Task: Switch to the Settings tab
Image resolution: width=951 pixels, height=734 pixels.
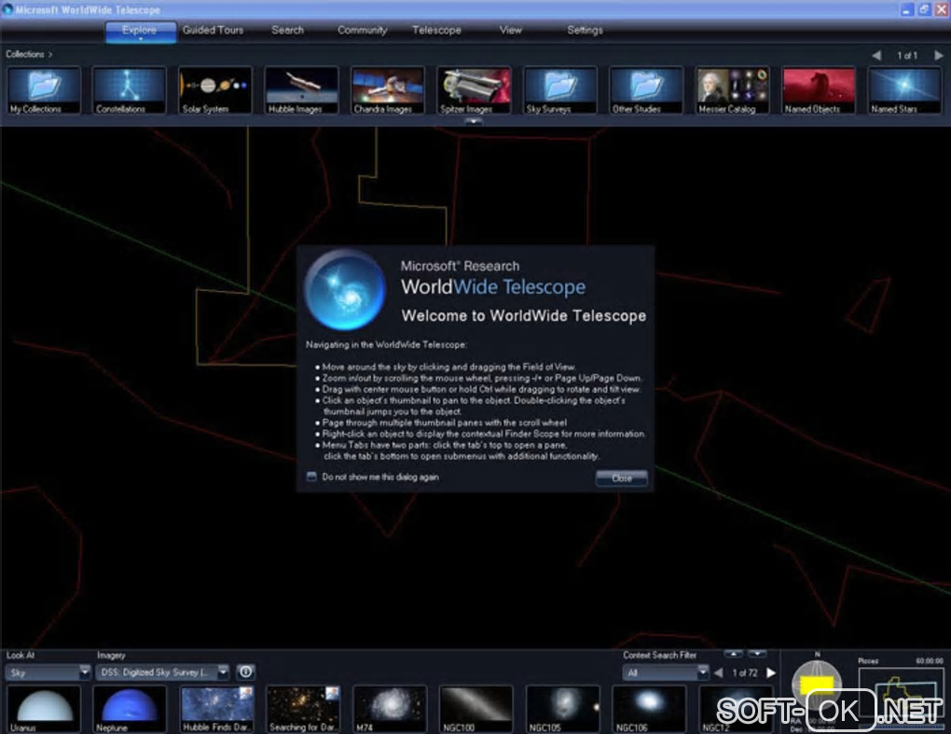Action: (x=586, y=30)
